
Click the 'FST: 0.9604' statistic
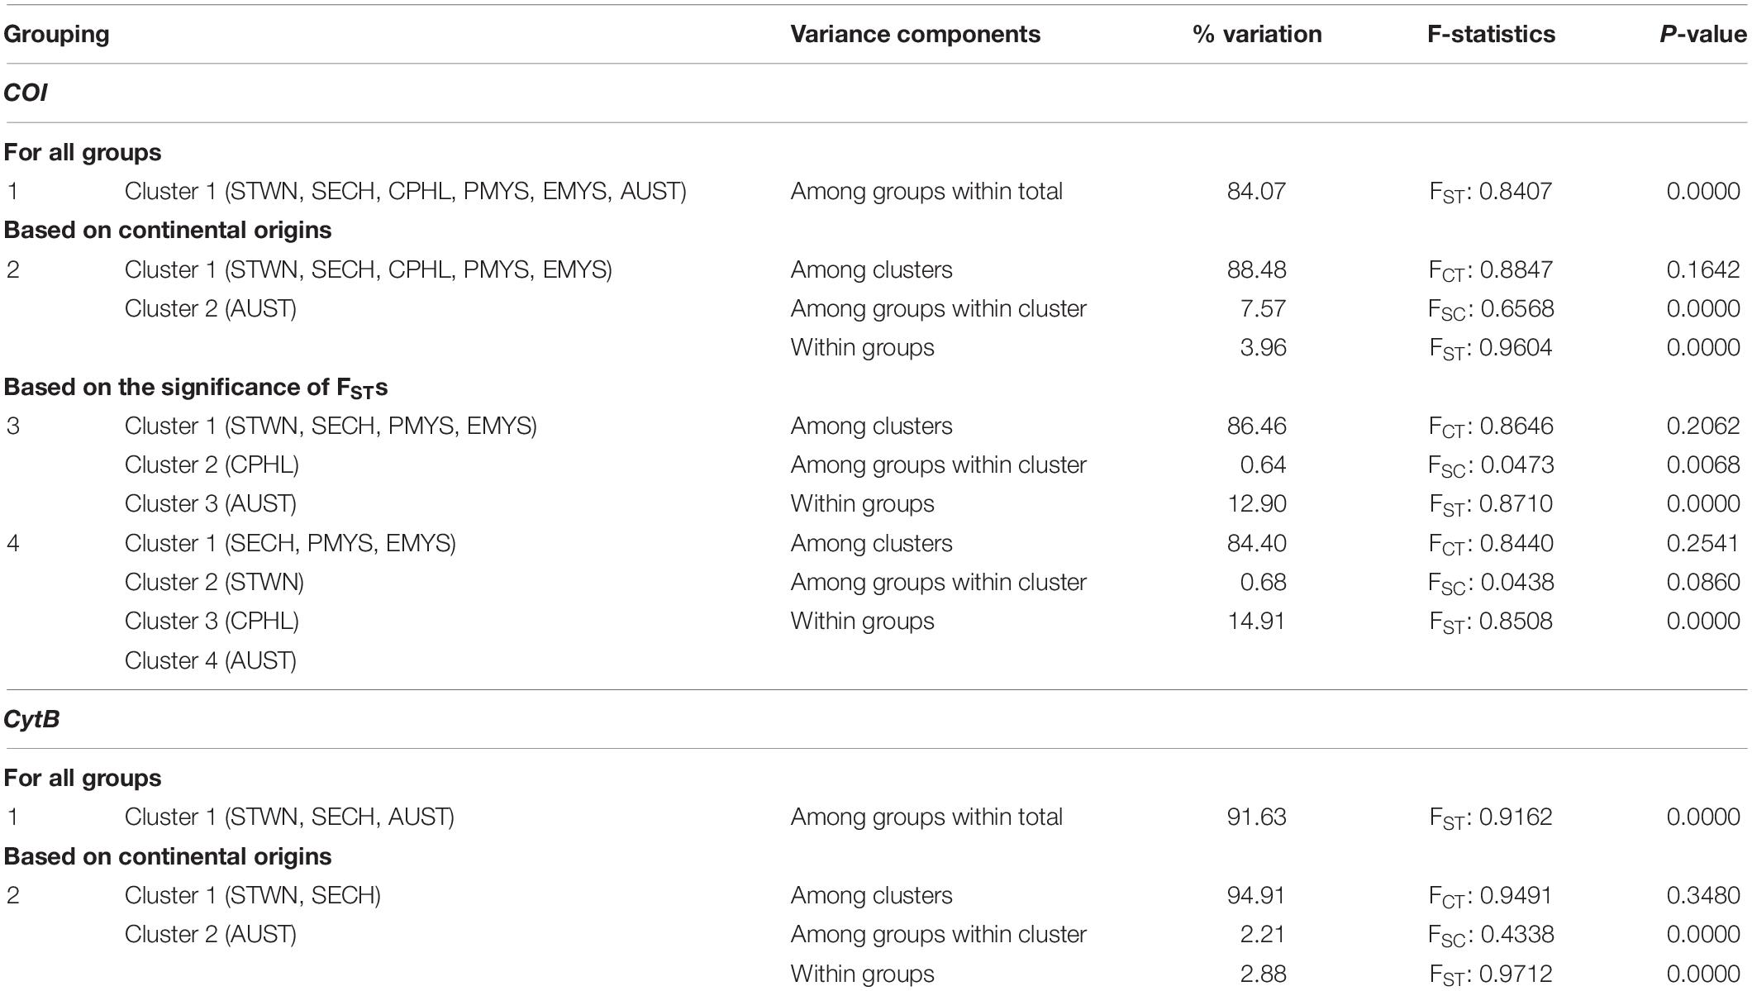click(1491, 349)
